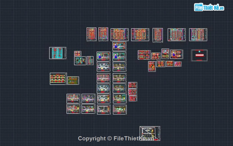Select the third sheet from left in top row
The image size is (233, 146).
(x=119, y=35)
